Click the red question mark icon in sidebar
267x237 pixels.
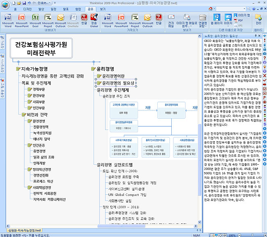(265, 58)
